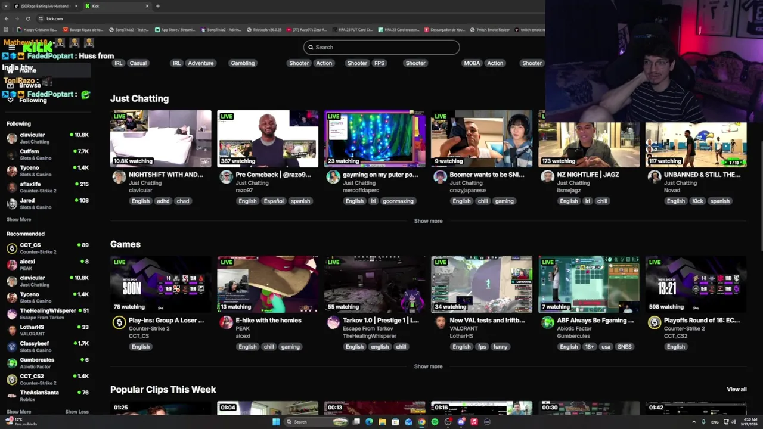The height and width of the screenshot is (429, 763).
Task: Click the Gambling category tag
Action: 243,63
